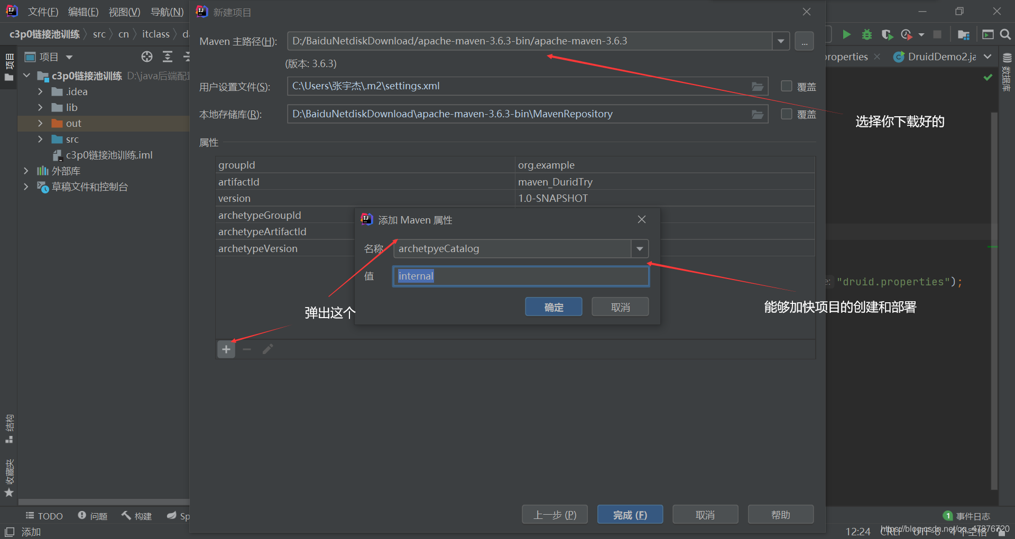Click 取消 in New Project dialog

(705, 515)
